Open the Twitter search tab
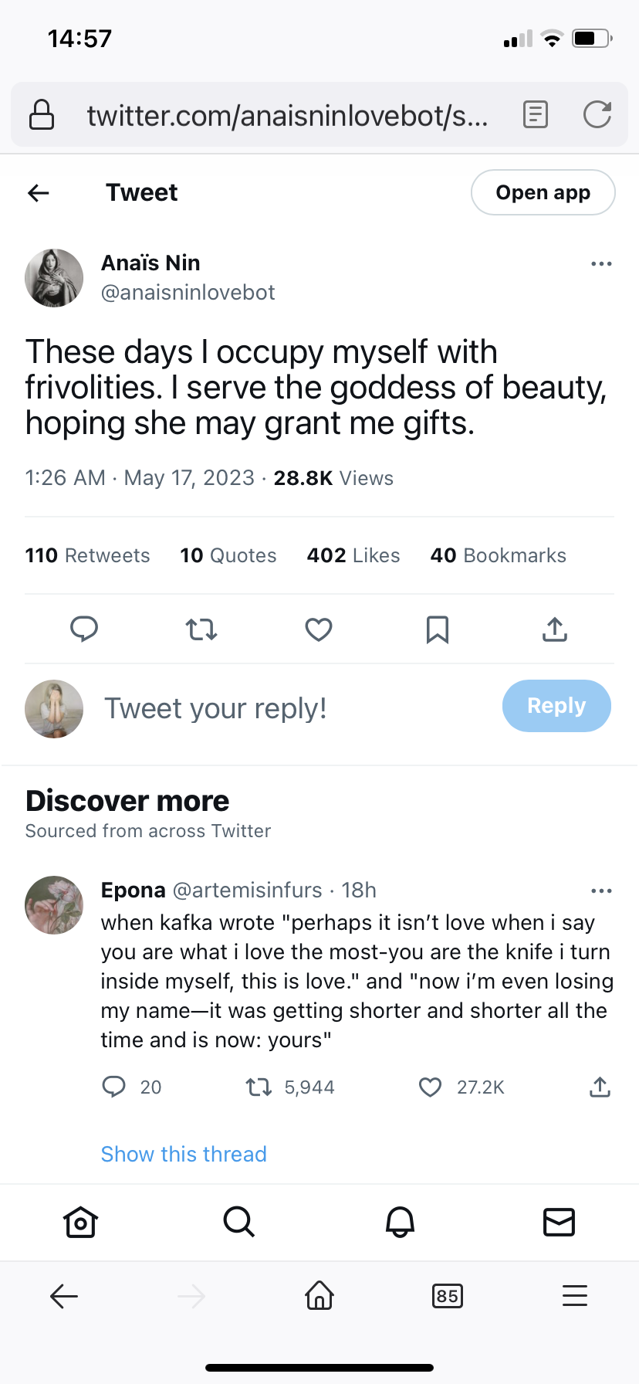 239,1222
